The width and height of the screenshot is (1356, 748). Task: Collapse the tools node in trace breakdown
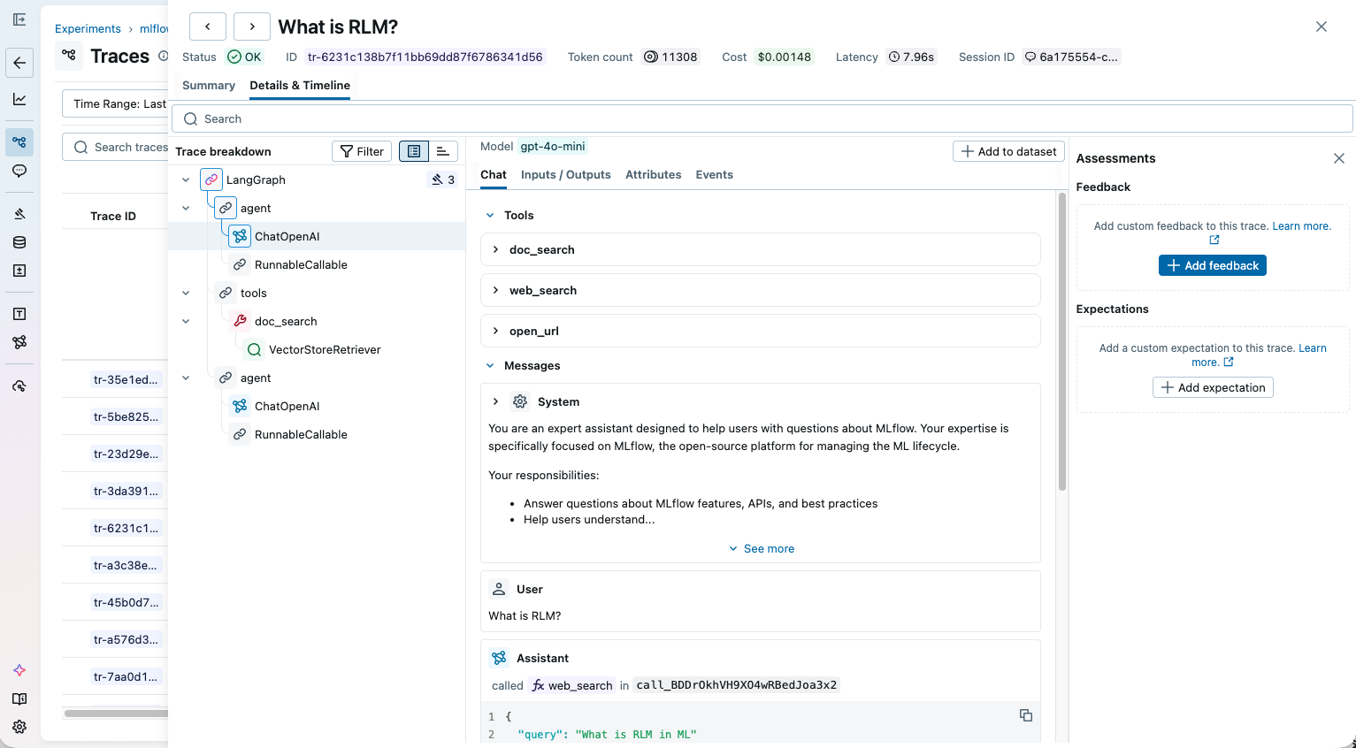click(x=186, y=293)
